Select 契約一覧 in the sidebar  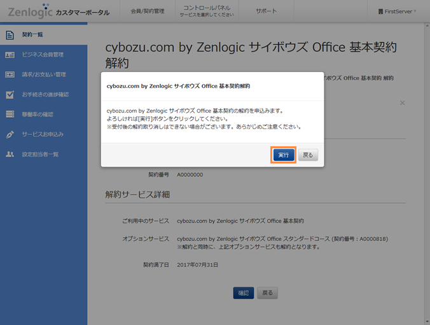(x=44, y=35)
